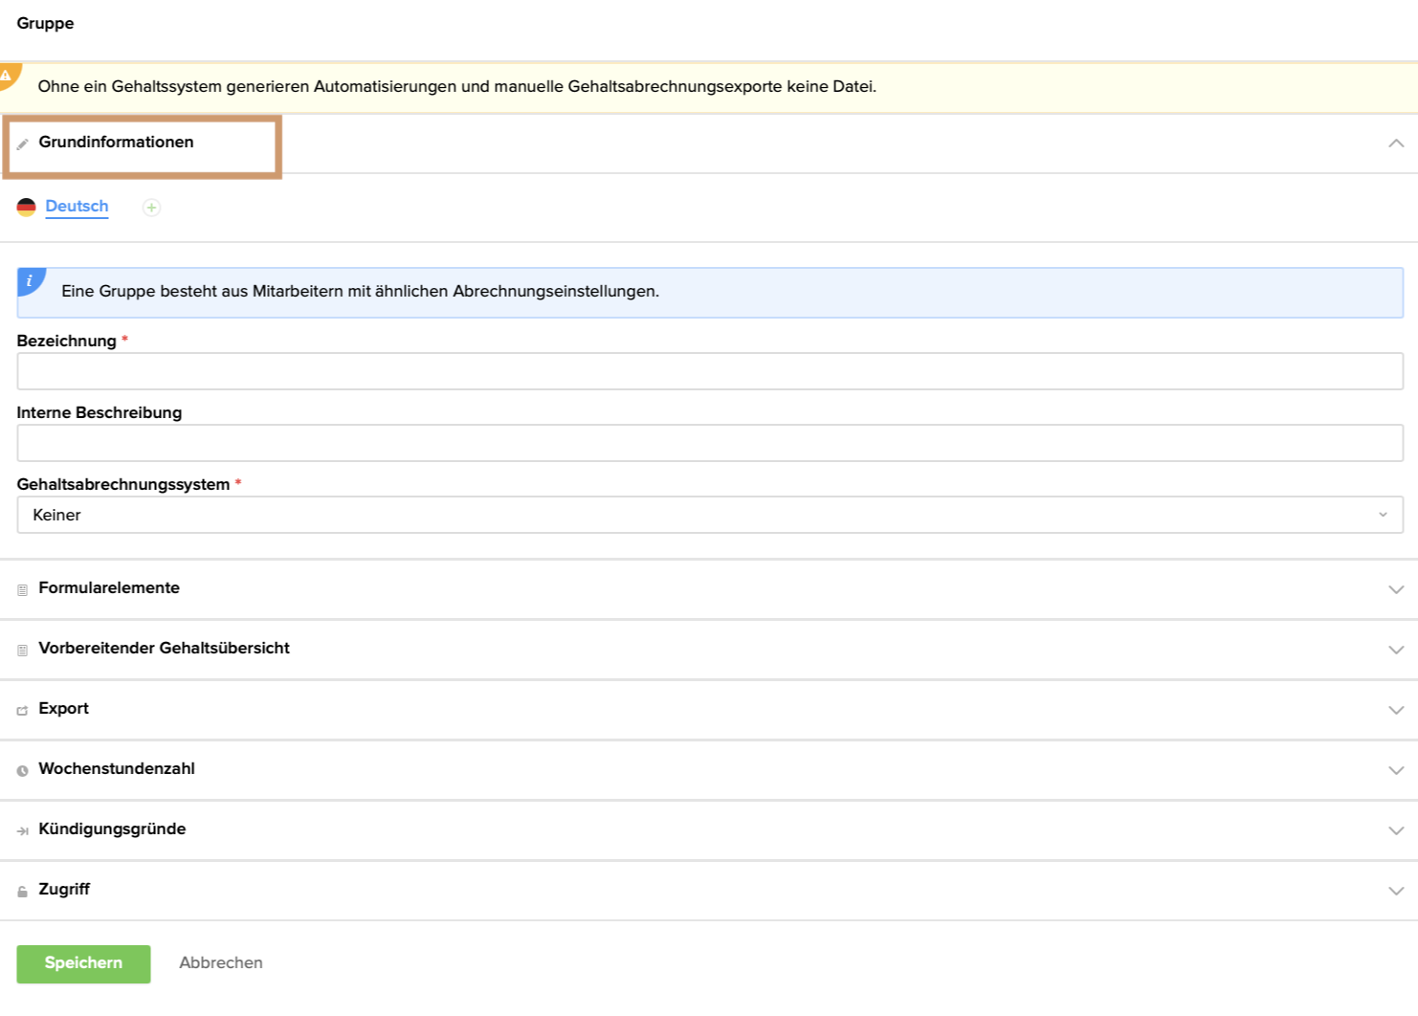Select the Deutsch language tab

pyautogui.click(x=77, y=207)
